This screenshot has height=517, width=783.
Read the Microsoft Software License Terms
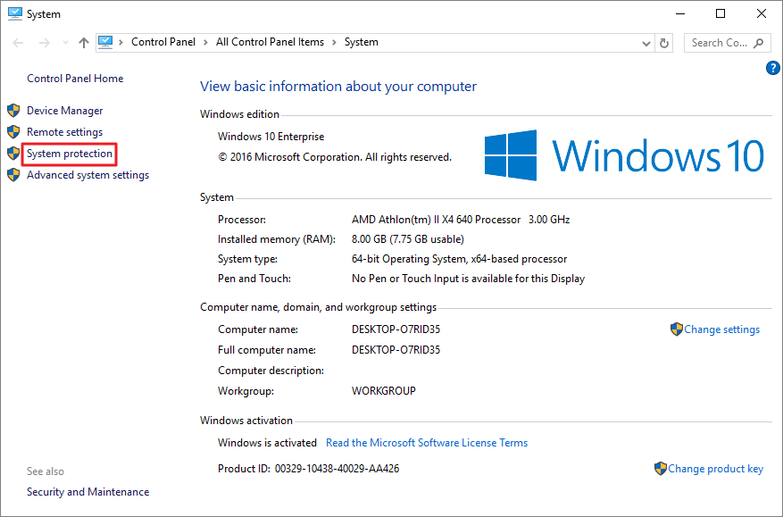427,443
